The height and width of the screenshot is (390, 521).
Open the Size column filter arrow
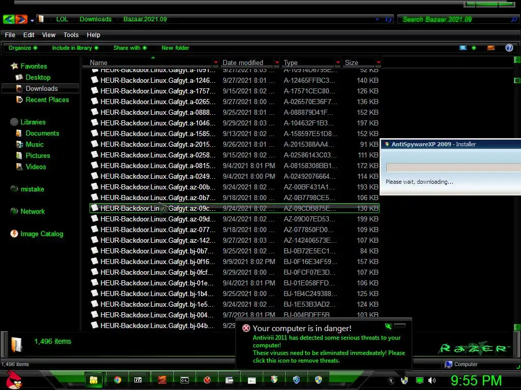tap(379, 62)
